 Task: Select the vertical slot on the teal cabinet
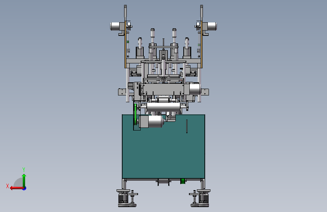187,126
